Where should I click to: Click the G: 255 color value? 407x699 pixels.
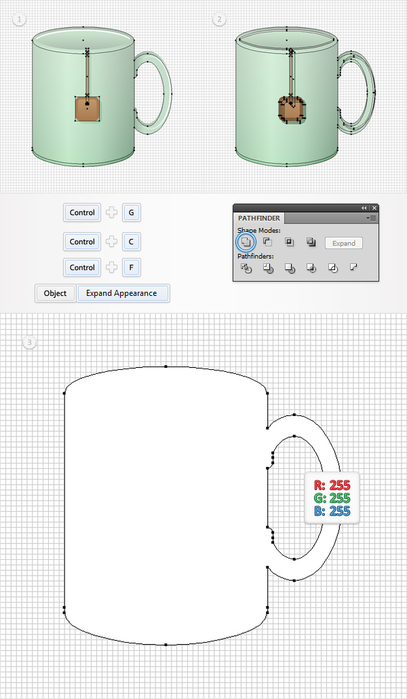332,498
